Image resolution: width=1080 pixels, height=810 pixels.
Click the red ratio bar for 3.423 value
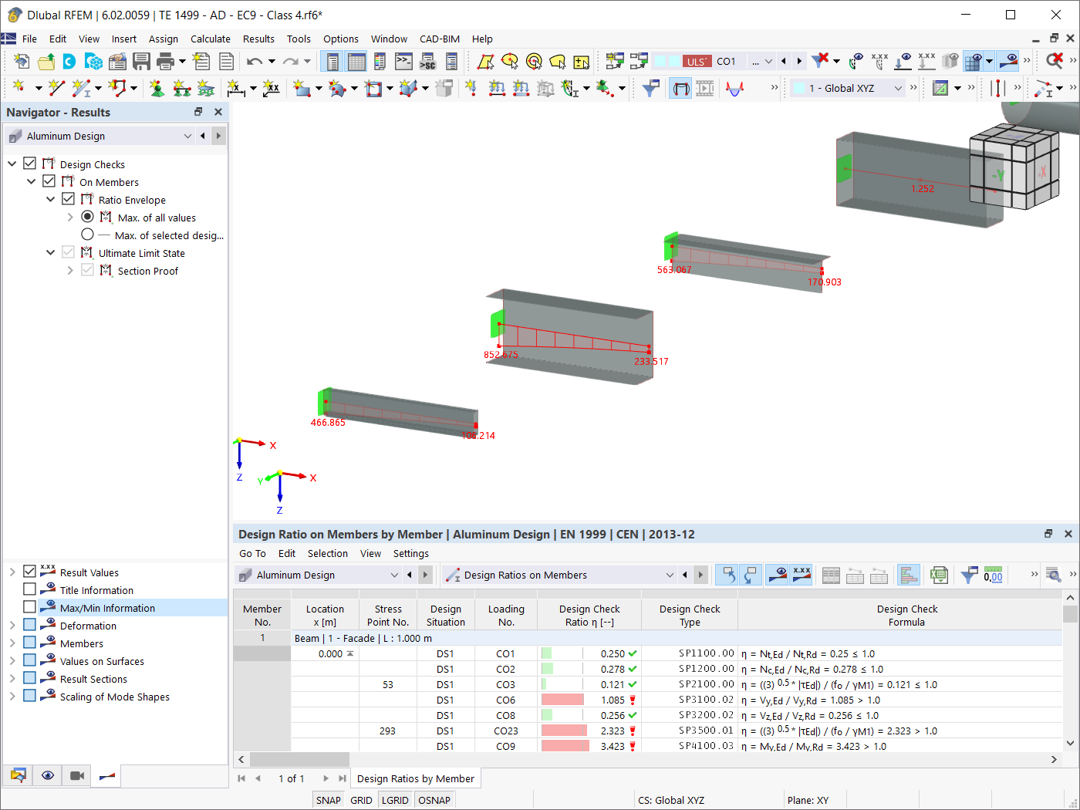point(565,746)
